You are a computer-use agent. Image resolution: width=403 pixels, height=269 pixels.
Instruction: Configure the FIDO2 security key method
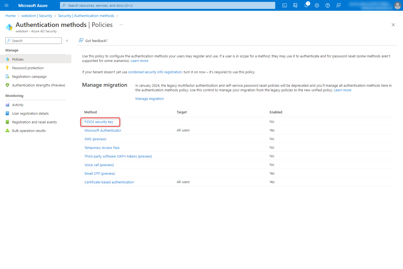click(98, 122)
